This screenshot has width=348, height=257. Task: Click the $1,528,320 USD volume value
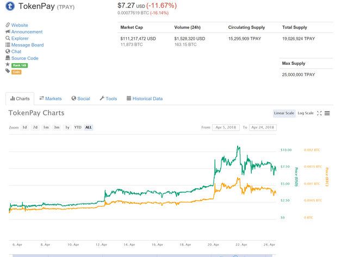[190, 39]
